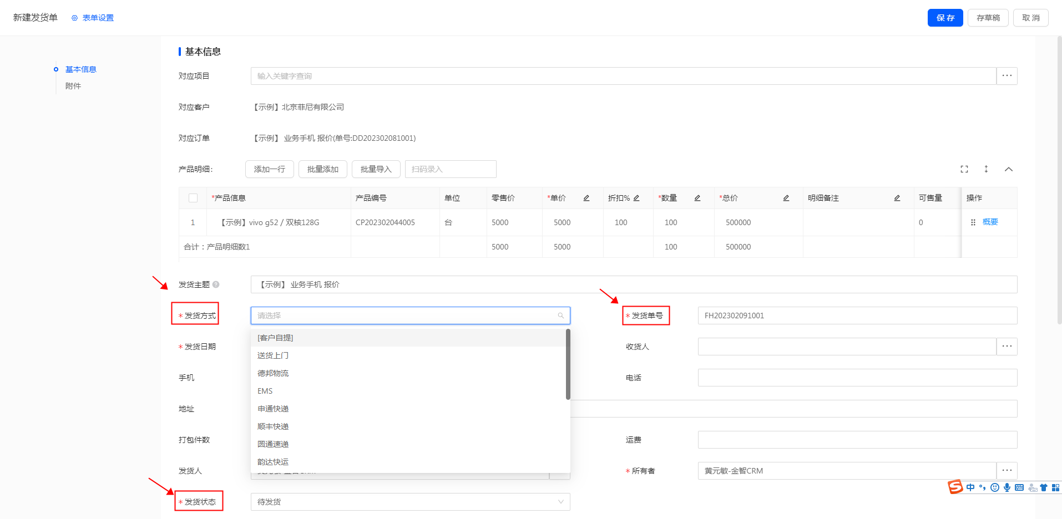Click the pencil icon in 数量 column header

coord(697,198)
